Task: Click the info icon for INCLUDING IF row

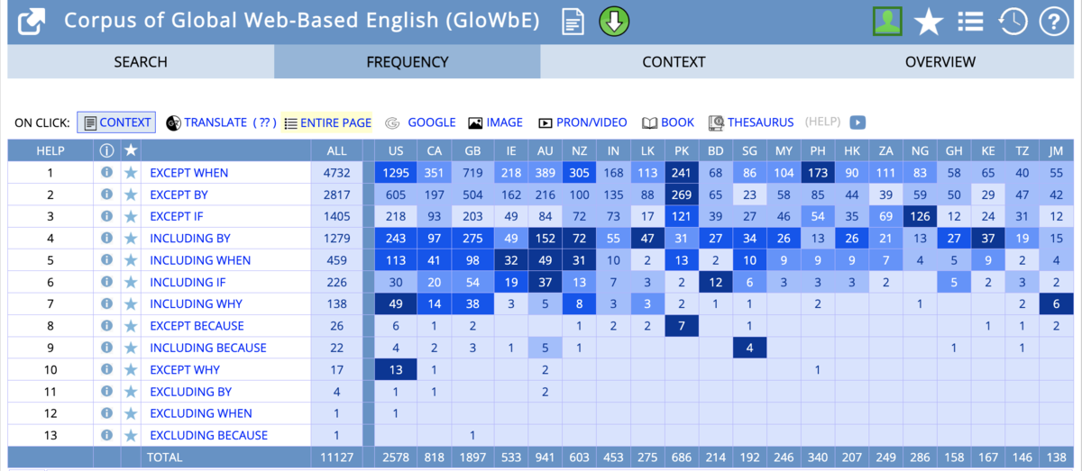Action: pos(106,282)
